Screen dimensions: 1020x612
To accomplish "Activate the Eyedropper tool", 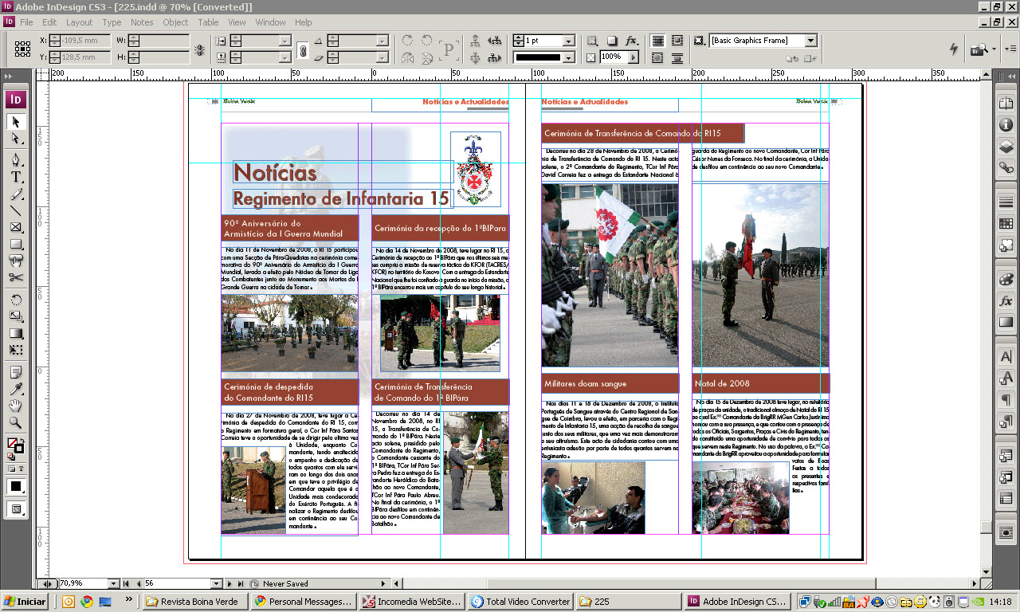I will (x=16, y=390).
